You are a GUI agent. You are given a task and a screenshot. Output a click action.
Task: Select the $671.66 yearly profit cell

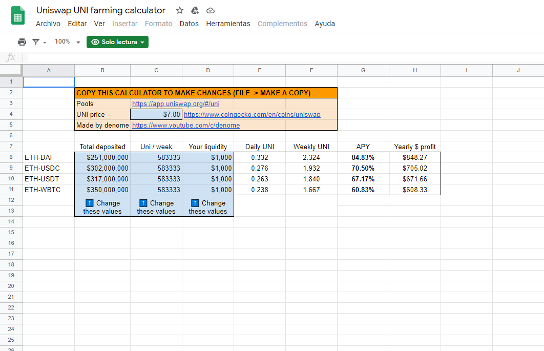pyautogui.click(x=414, y=179)
